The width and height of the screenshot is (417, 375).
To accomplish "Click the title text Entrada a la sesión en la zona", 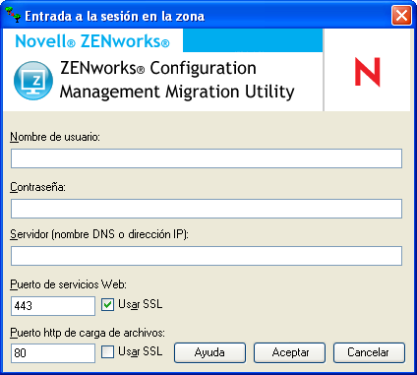I will click(x=115, y=16).
